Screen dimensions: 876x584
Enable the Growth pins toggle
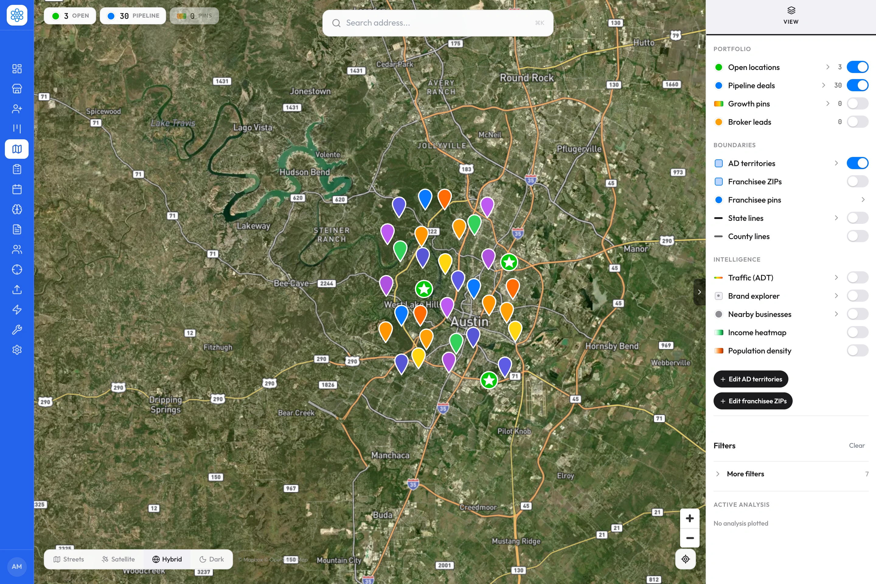857,103
